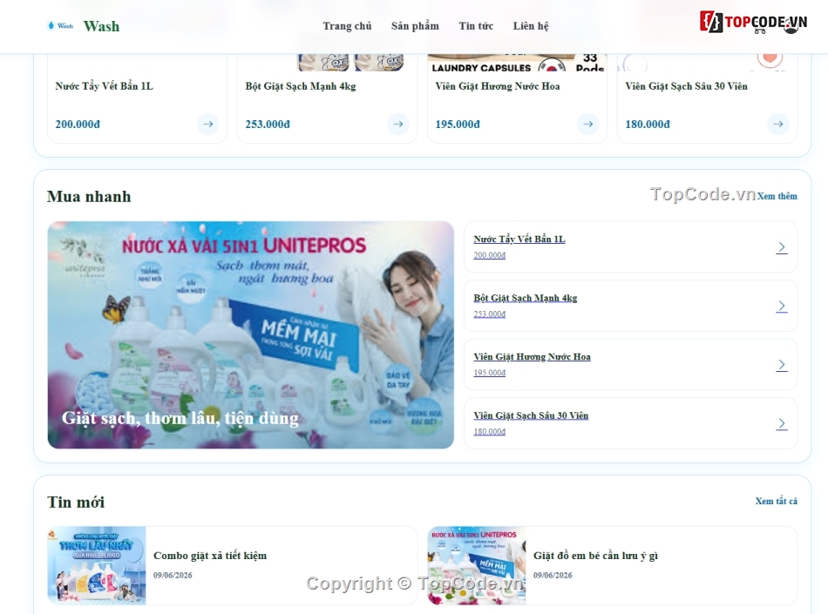Click arrow button on Viên Giặt Hương Nước Hoa card
This screenshot has width=828, height=614.
coord(587,124)
